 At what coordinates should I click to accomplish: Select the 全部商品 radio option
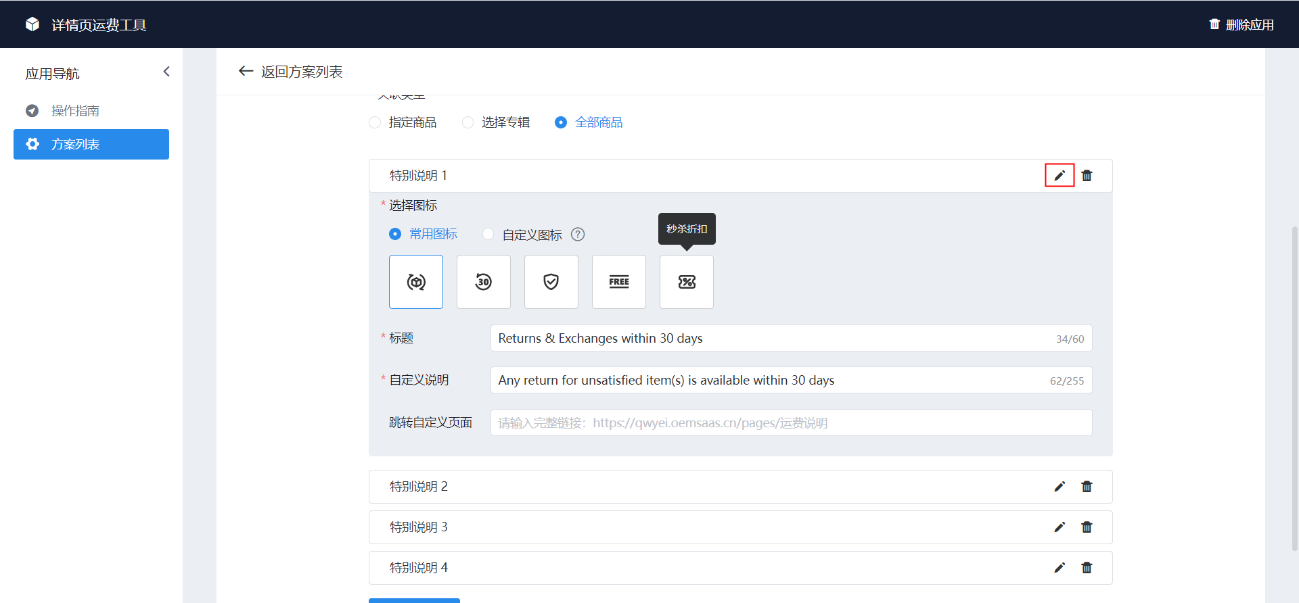tap(589, 122)
